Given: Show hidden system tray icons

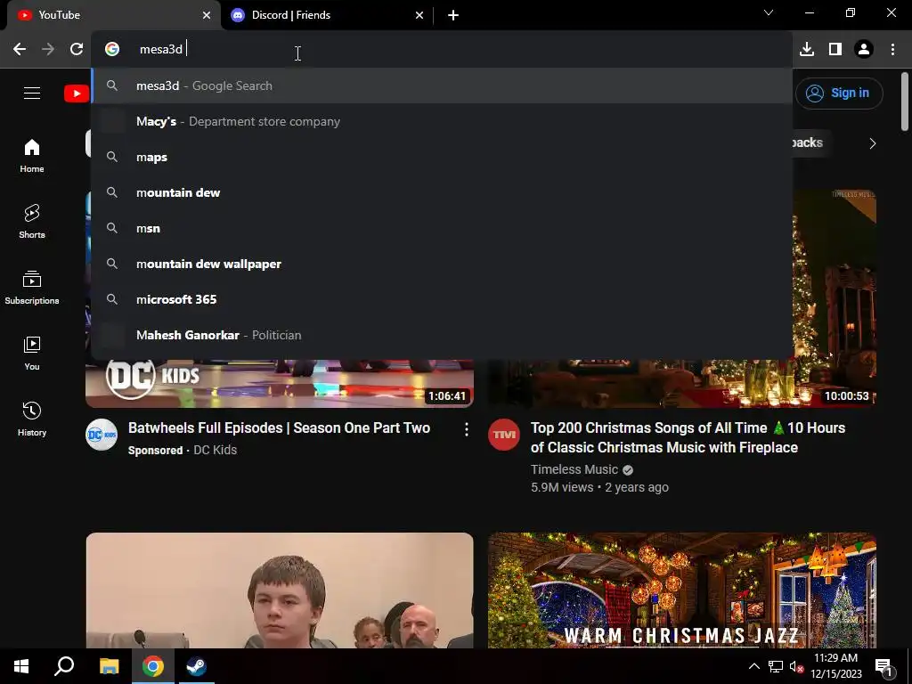Looking at the screenshot, I should (x=753, y=666).
